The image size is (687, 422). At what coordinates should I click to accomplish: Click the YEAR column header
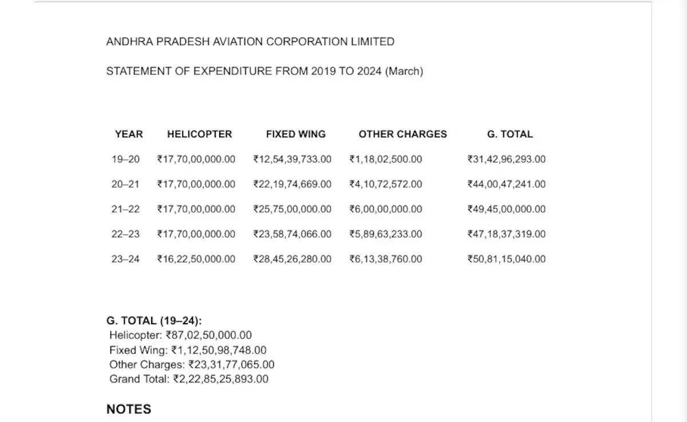click(x=129, y=134)
